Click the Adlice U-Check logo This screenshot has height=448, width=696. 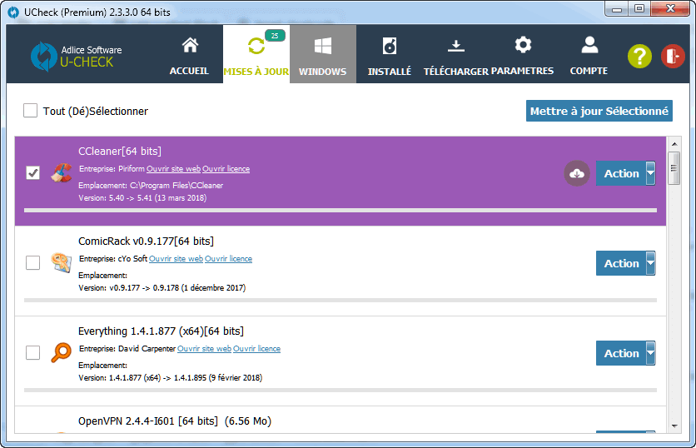click(x=43, y=56)
